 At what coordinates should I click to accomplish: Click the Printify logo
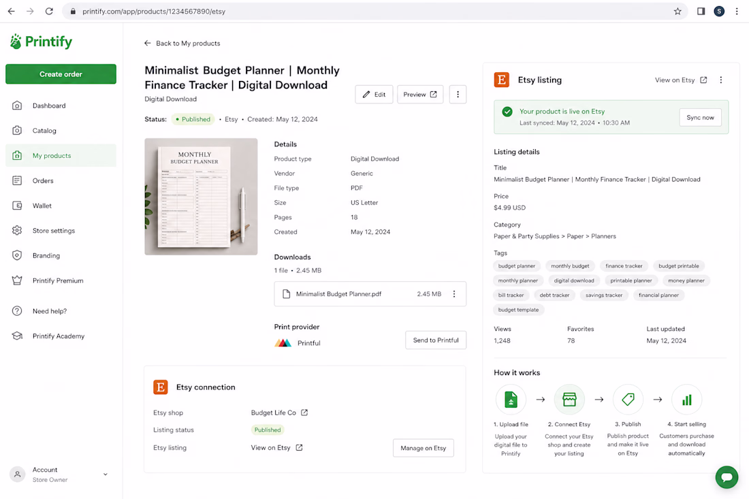coord(41,42)
